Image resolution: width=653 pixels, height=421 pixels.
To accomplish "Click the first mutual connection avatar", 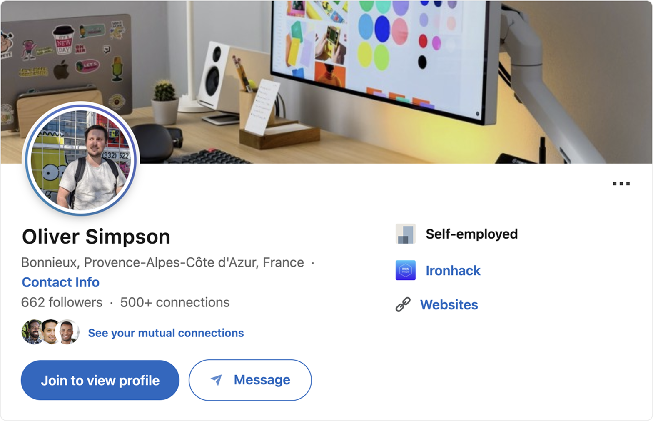I will 32,332.
